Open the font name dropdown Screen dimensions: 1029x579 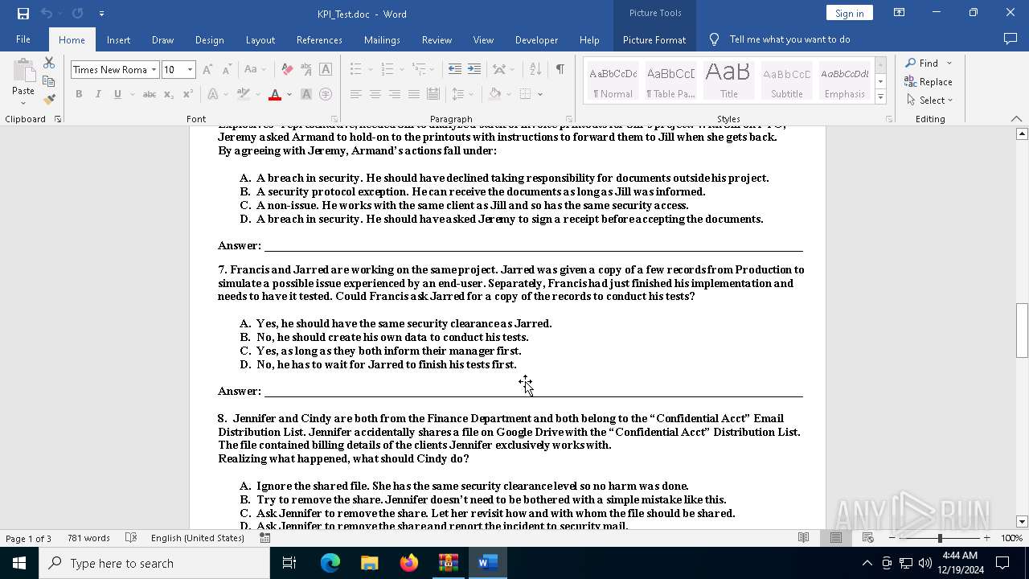pos(154,70)
